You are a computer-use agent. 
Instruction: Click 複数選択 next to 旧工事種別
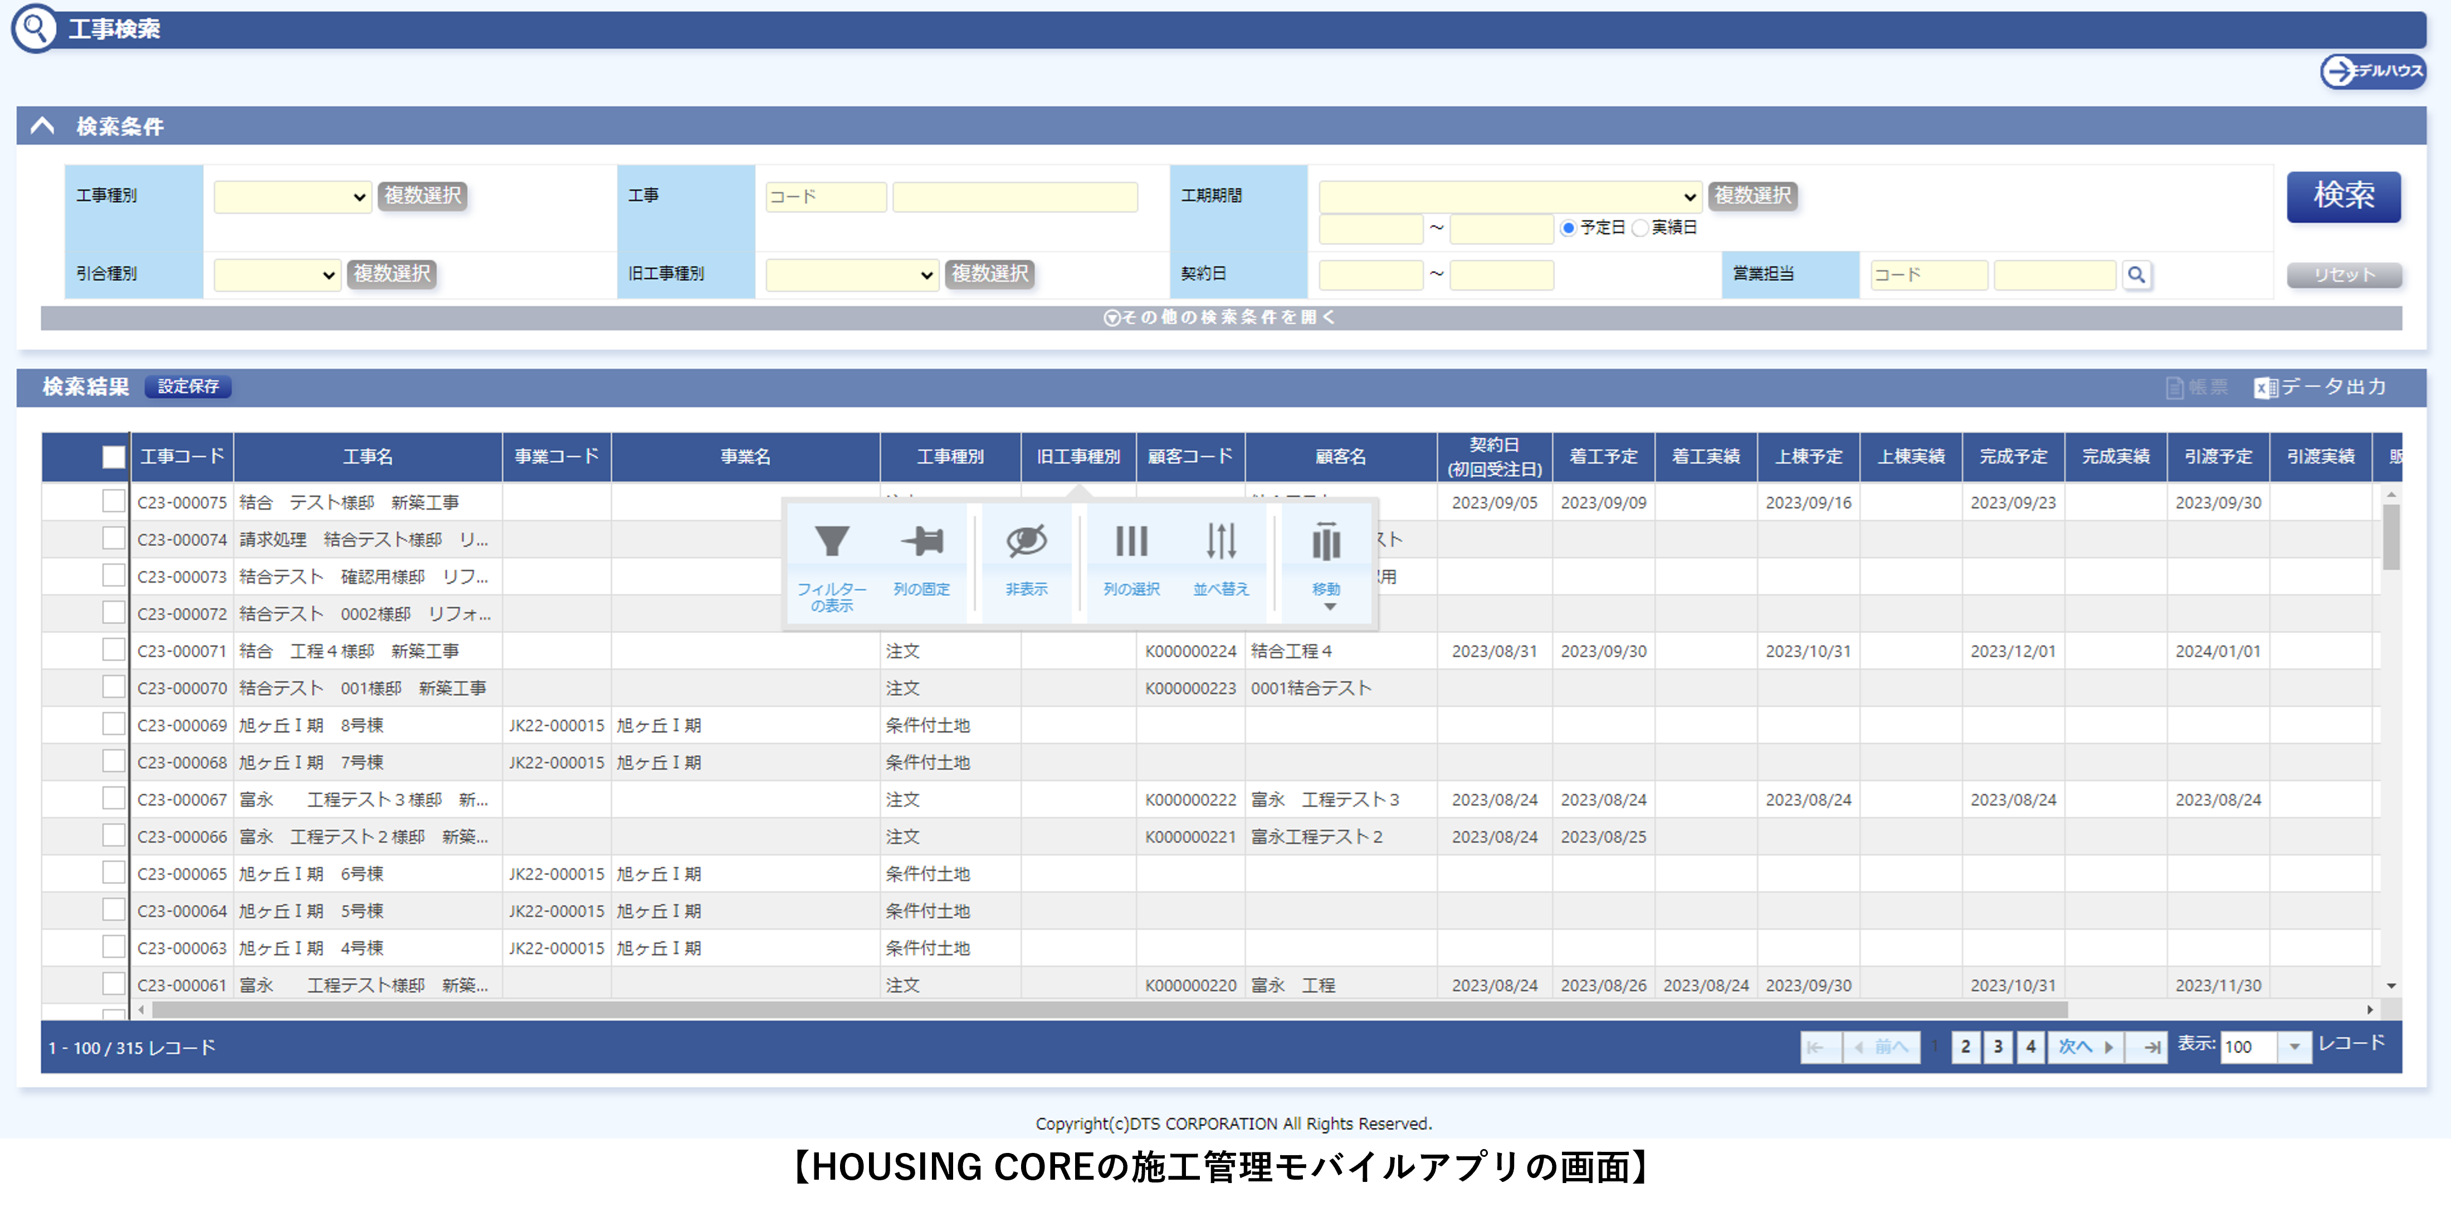point(989,274)
